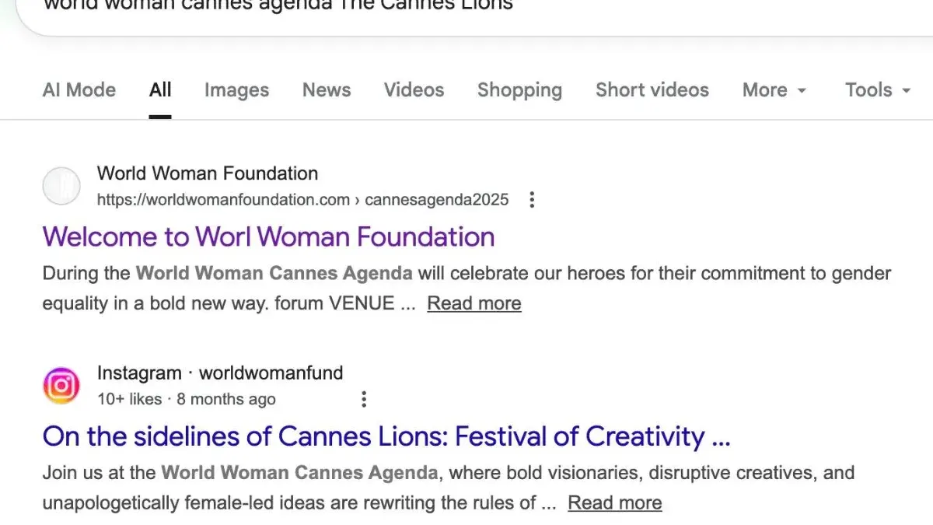This screenshot has width=933, height=525.
Task: Click the World Woman Foundation favicon
Action: tap(61, 187)
